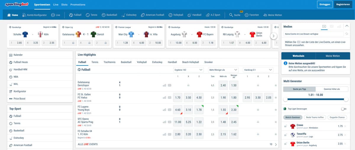Open the Handicap 0:1 dropdown
The height and width of the screenshot is (150, 355).
coord(258,70)
